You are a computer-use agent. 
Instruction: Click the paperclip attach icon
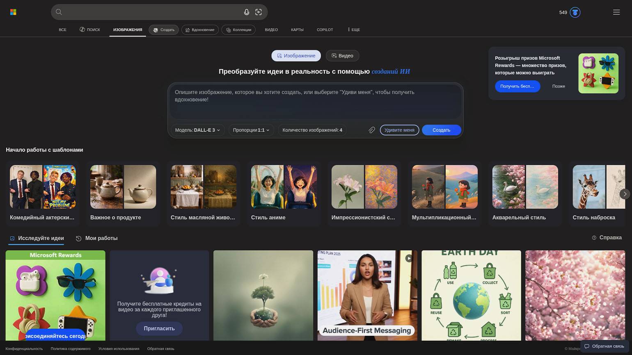coord(371,130)
